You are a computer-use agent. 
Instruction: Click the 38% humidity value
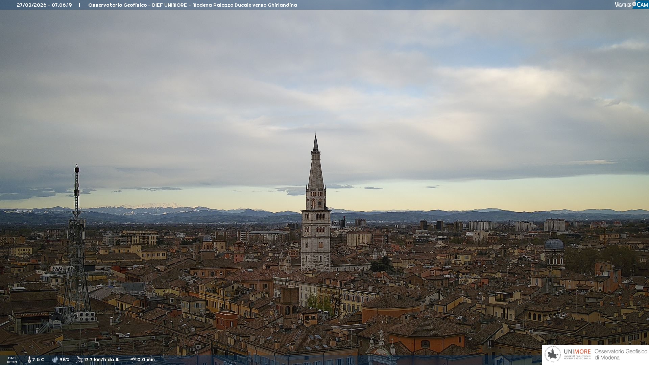(x=65, y=360)
